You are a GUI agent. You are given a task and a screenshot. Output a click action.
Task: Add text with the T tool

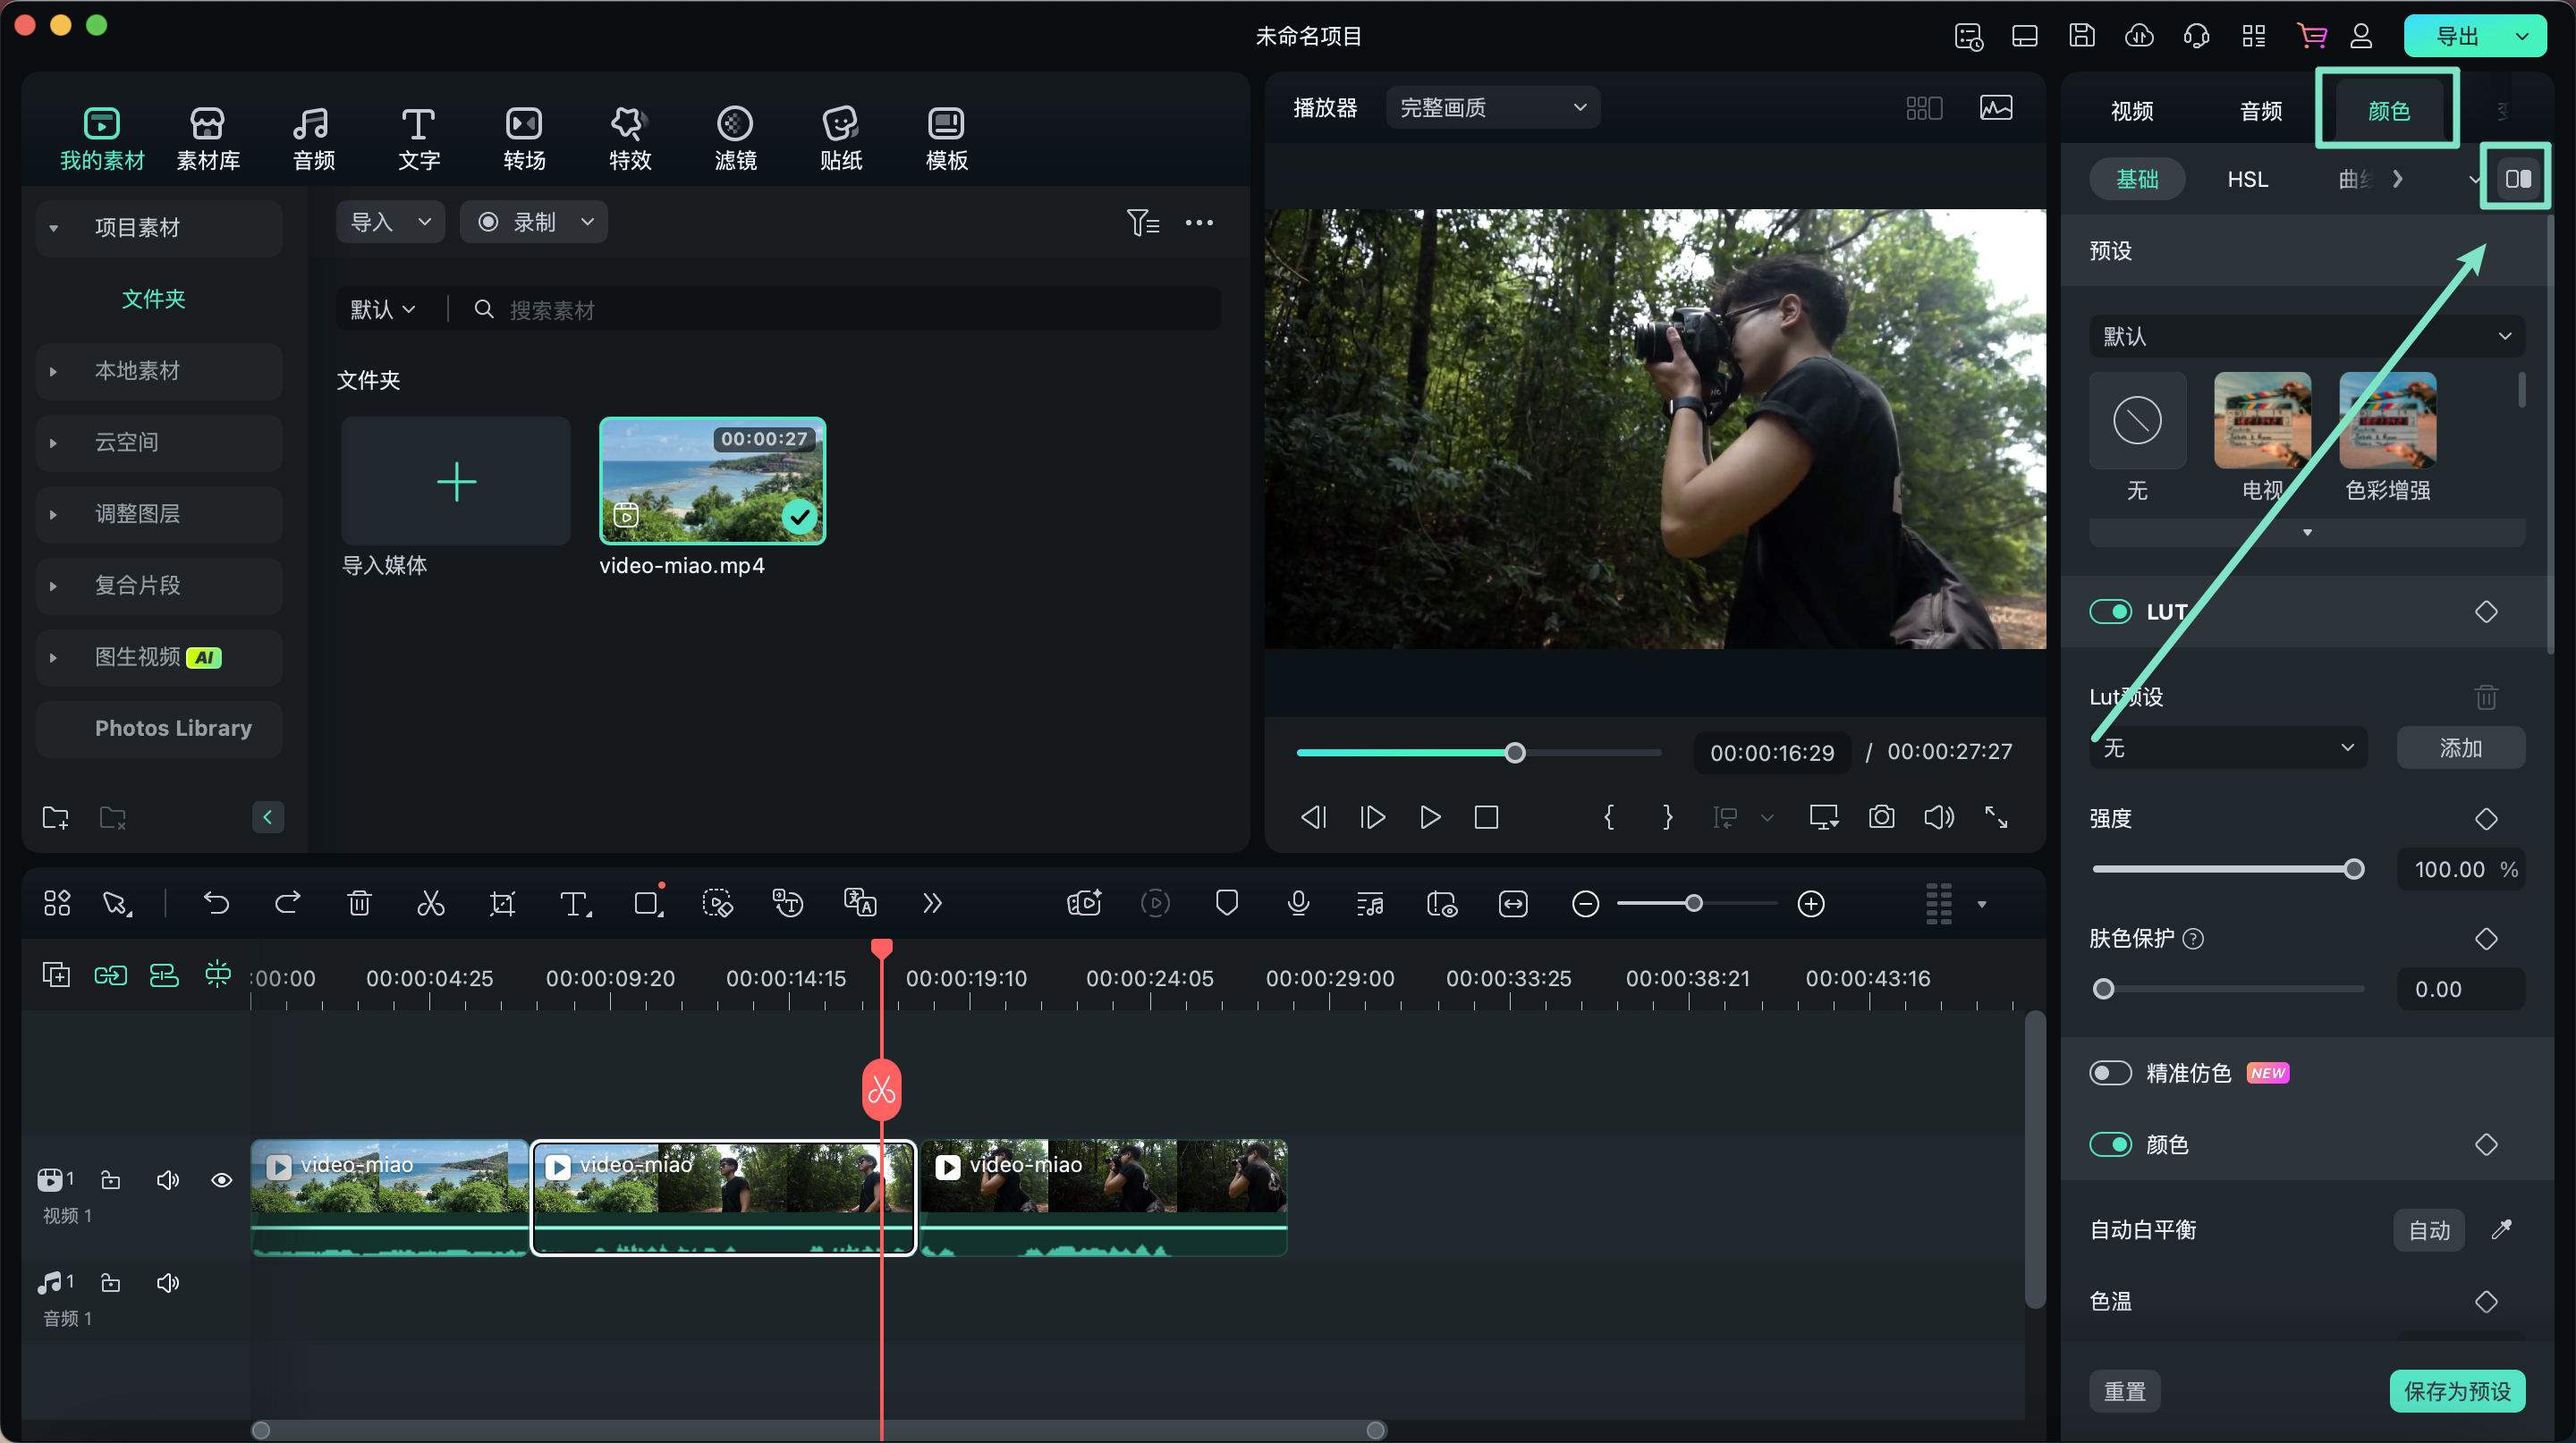(x=575, y=903)
